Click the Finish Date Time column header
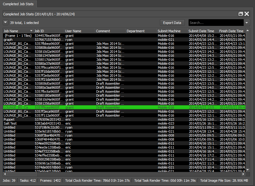This screenshot has height=186, width=255. click(231, 31)
